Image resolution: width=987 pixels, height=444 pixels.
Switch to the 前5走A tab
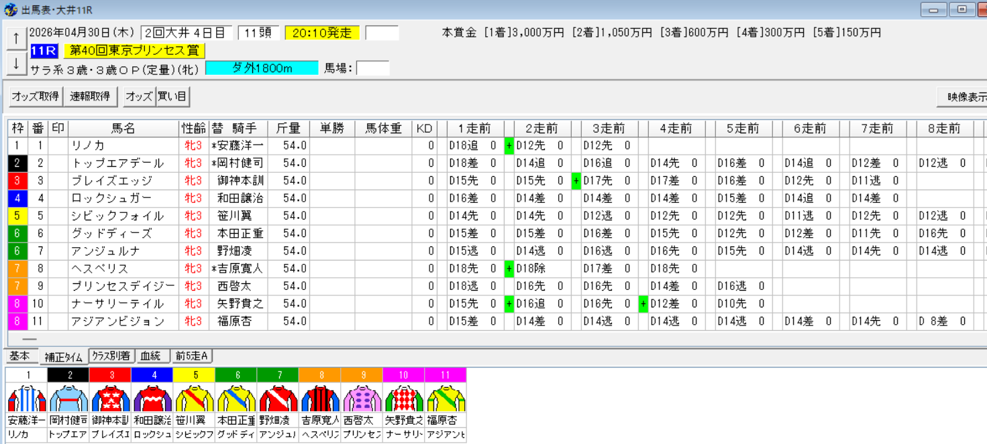193,357
